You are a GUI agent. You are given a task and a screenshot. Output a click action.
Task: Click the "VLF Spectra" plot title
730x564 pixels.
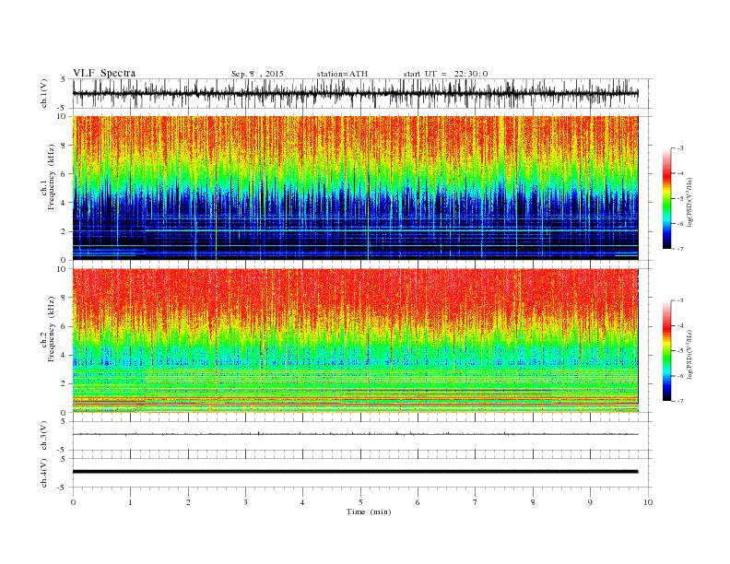tap(104, 73)
